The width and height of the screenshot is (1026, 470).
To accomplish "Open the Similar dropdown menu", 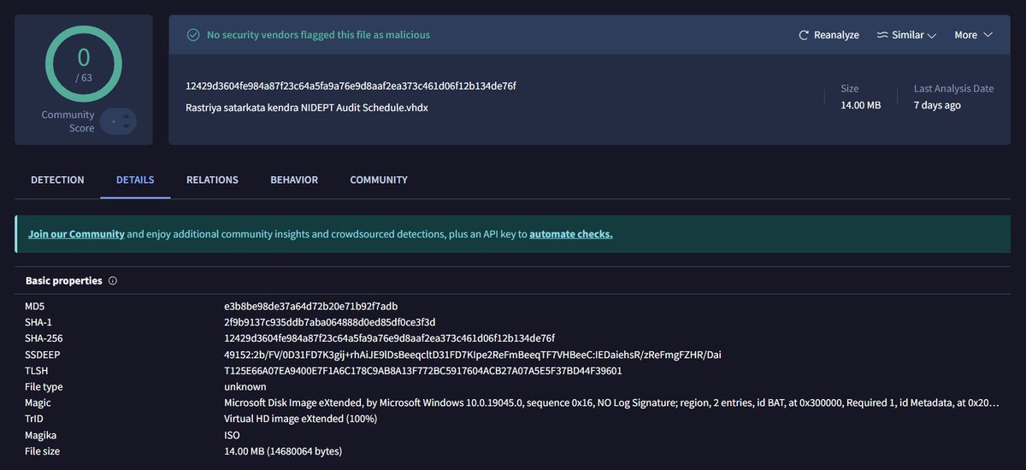I will click(906, 35).
